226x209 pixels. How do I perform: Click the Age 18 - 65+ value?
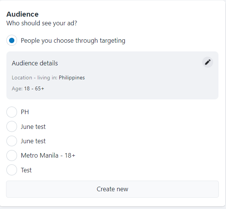point(34,88)
